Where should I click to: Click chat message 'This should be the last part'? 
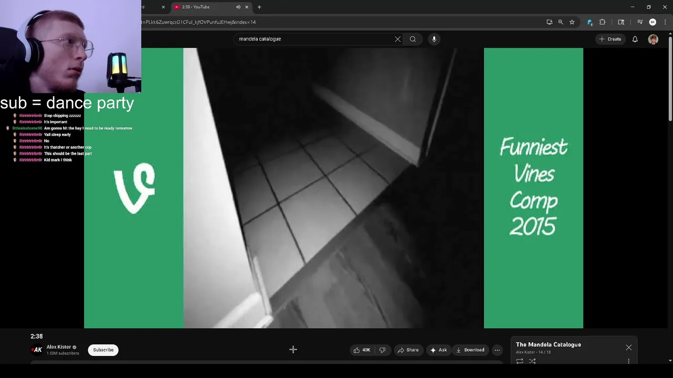[68, 153]
